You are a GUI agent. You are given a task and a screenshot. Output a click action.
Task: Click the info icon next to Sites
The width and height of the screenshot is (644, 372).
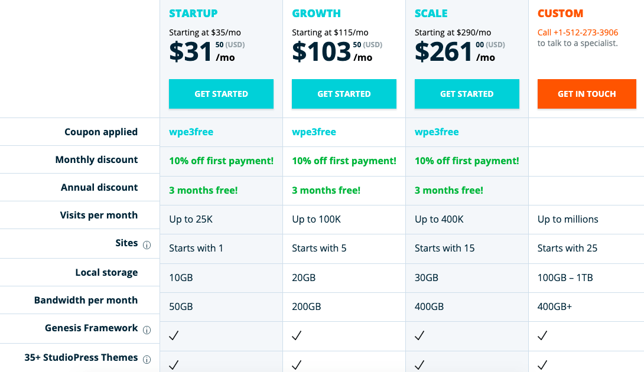147,244
